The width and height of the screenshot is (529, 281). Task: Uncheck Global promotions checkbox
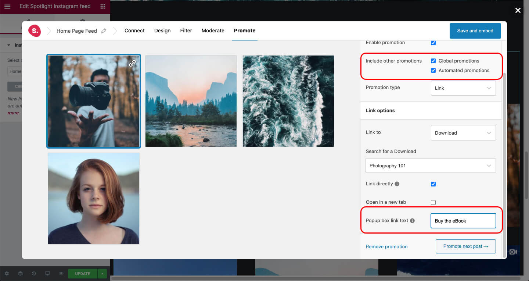point(433,61)
